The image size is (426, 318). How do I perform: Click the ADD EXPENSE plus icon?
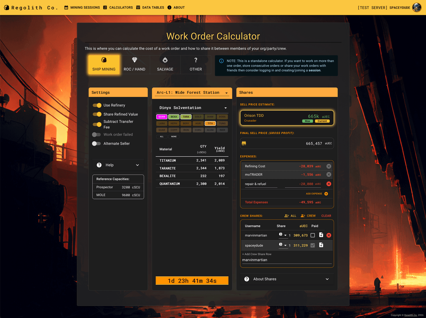(x=326, y=193)
